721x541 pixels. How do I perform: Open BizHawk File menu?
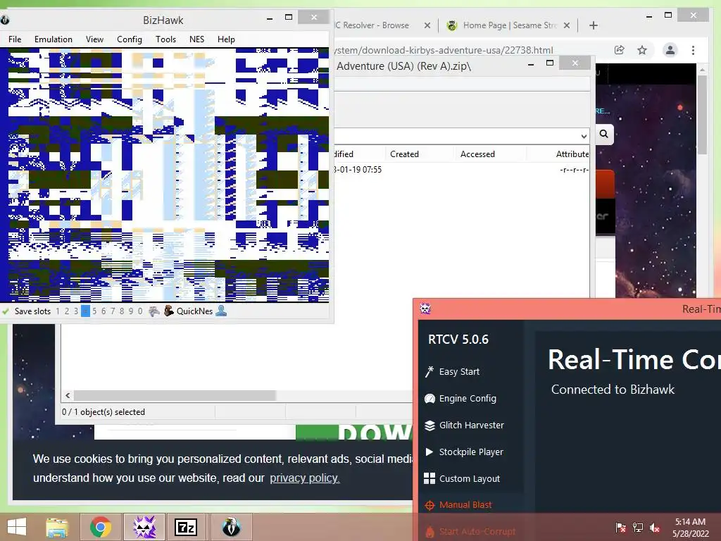click(x=15, y=39)
